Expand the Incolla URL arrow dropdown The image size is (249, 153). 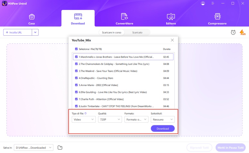tap(35, 32)
